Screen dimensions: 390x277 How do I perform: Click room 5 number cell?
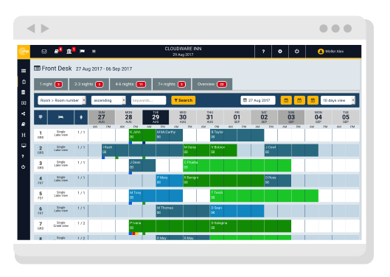pyautogui.click(x=41, y=196)
